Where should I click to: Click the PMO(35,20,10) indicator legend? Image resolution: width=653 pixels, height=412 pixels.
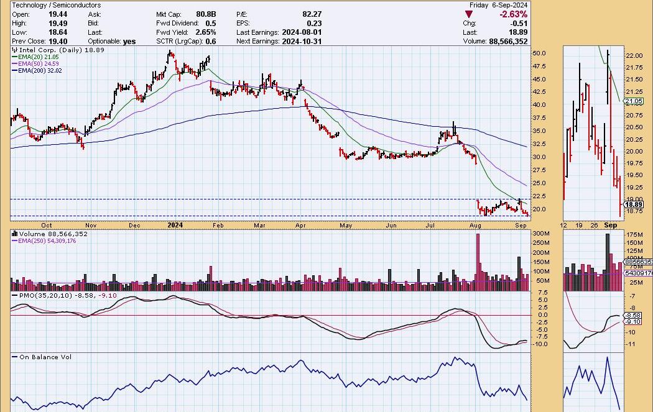64,295
